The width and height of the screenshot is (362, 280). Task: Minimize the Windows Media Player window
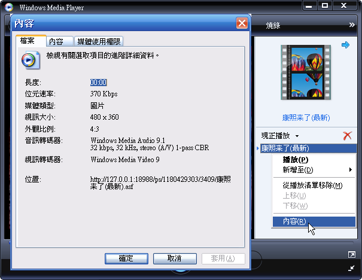309,6
